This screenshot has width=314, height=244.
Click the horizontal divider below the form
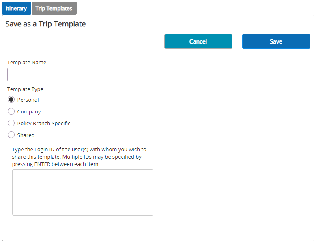[158, 222]
